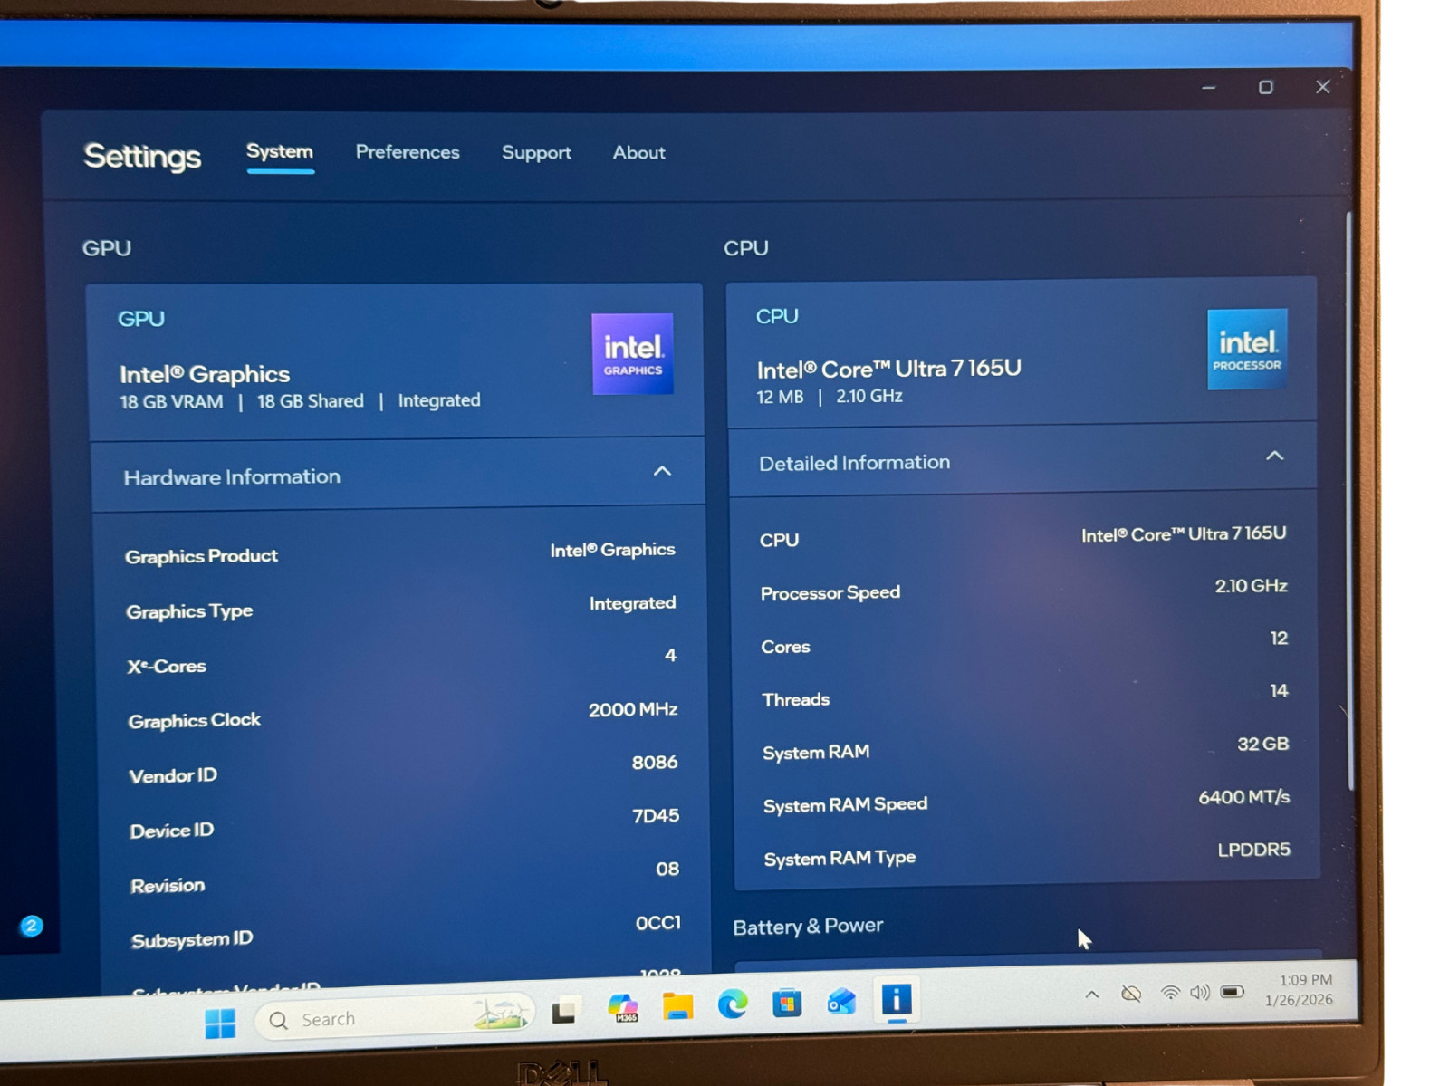Open the Support tab
The image size is (1449, 1086).
pyautogui.click(x=536, y=153)
